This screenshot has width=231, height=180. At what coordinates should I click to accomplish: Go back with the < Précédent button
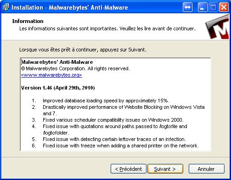pos(129,169)
